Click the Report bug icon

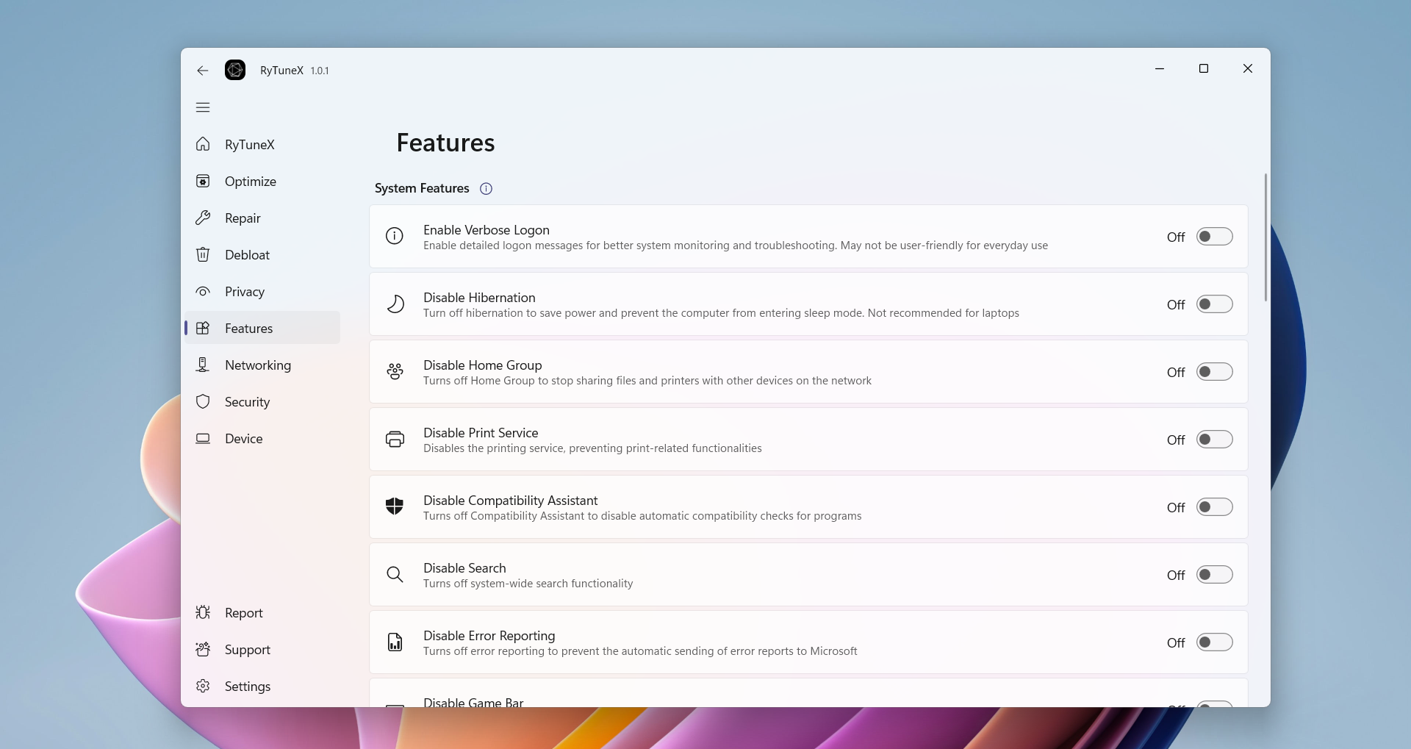coord(203,612)
